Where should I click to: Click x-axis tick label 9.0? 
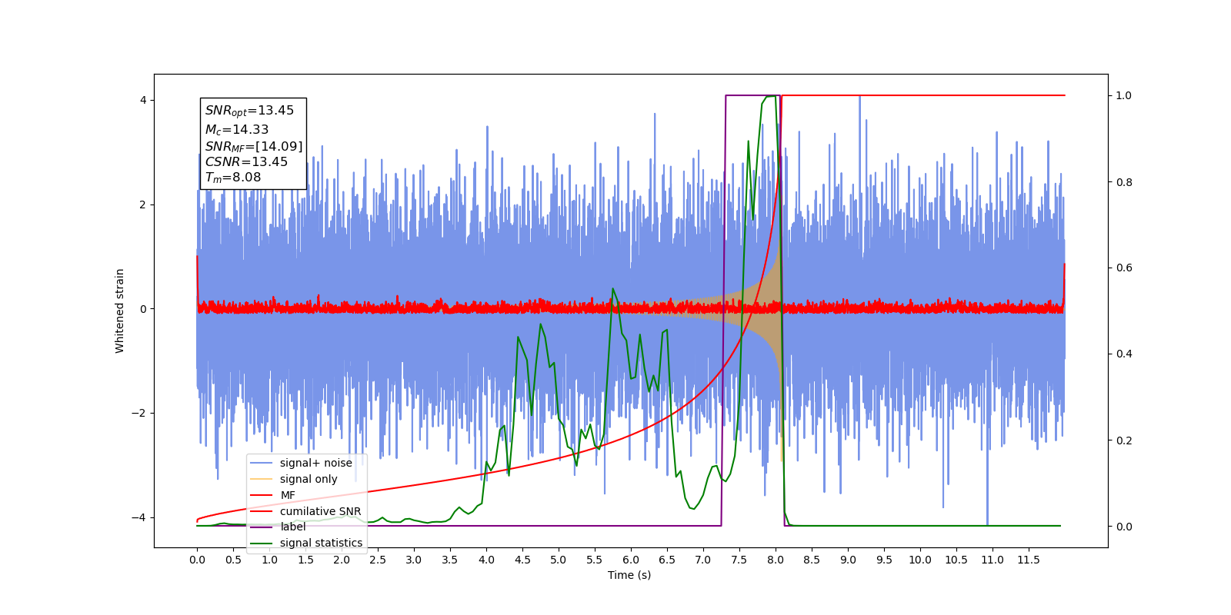pos(848,560)
